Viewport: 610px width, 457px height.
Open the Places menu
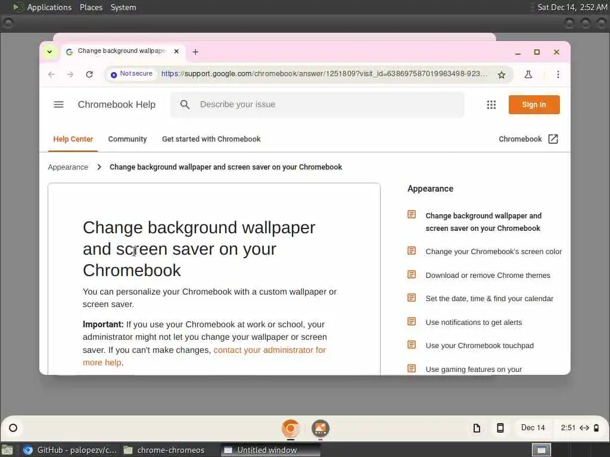pos(91,7)
